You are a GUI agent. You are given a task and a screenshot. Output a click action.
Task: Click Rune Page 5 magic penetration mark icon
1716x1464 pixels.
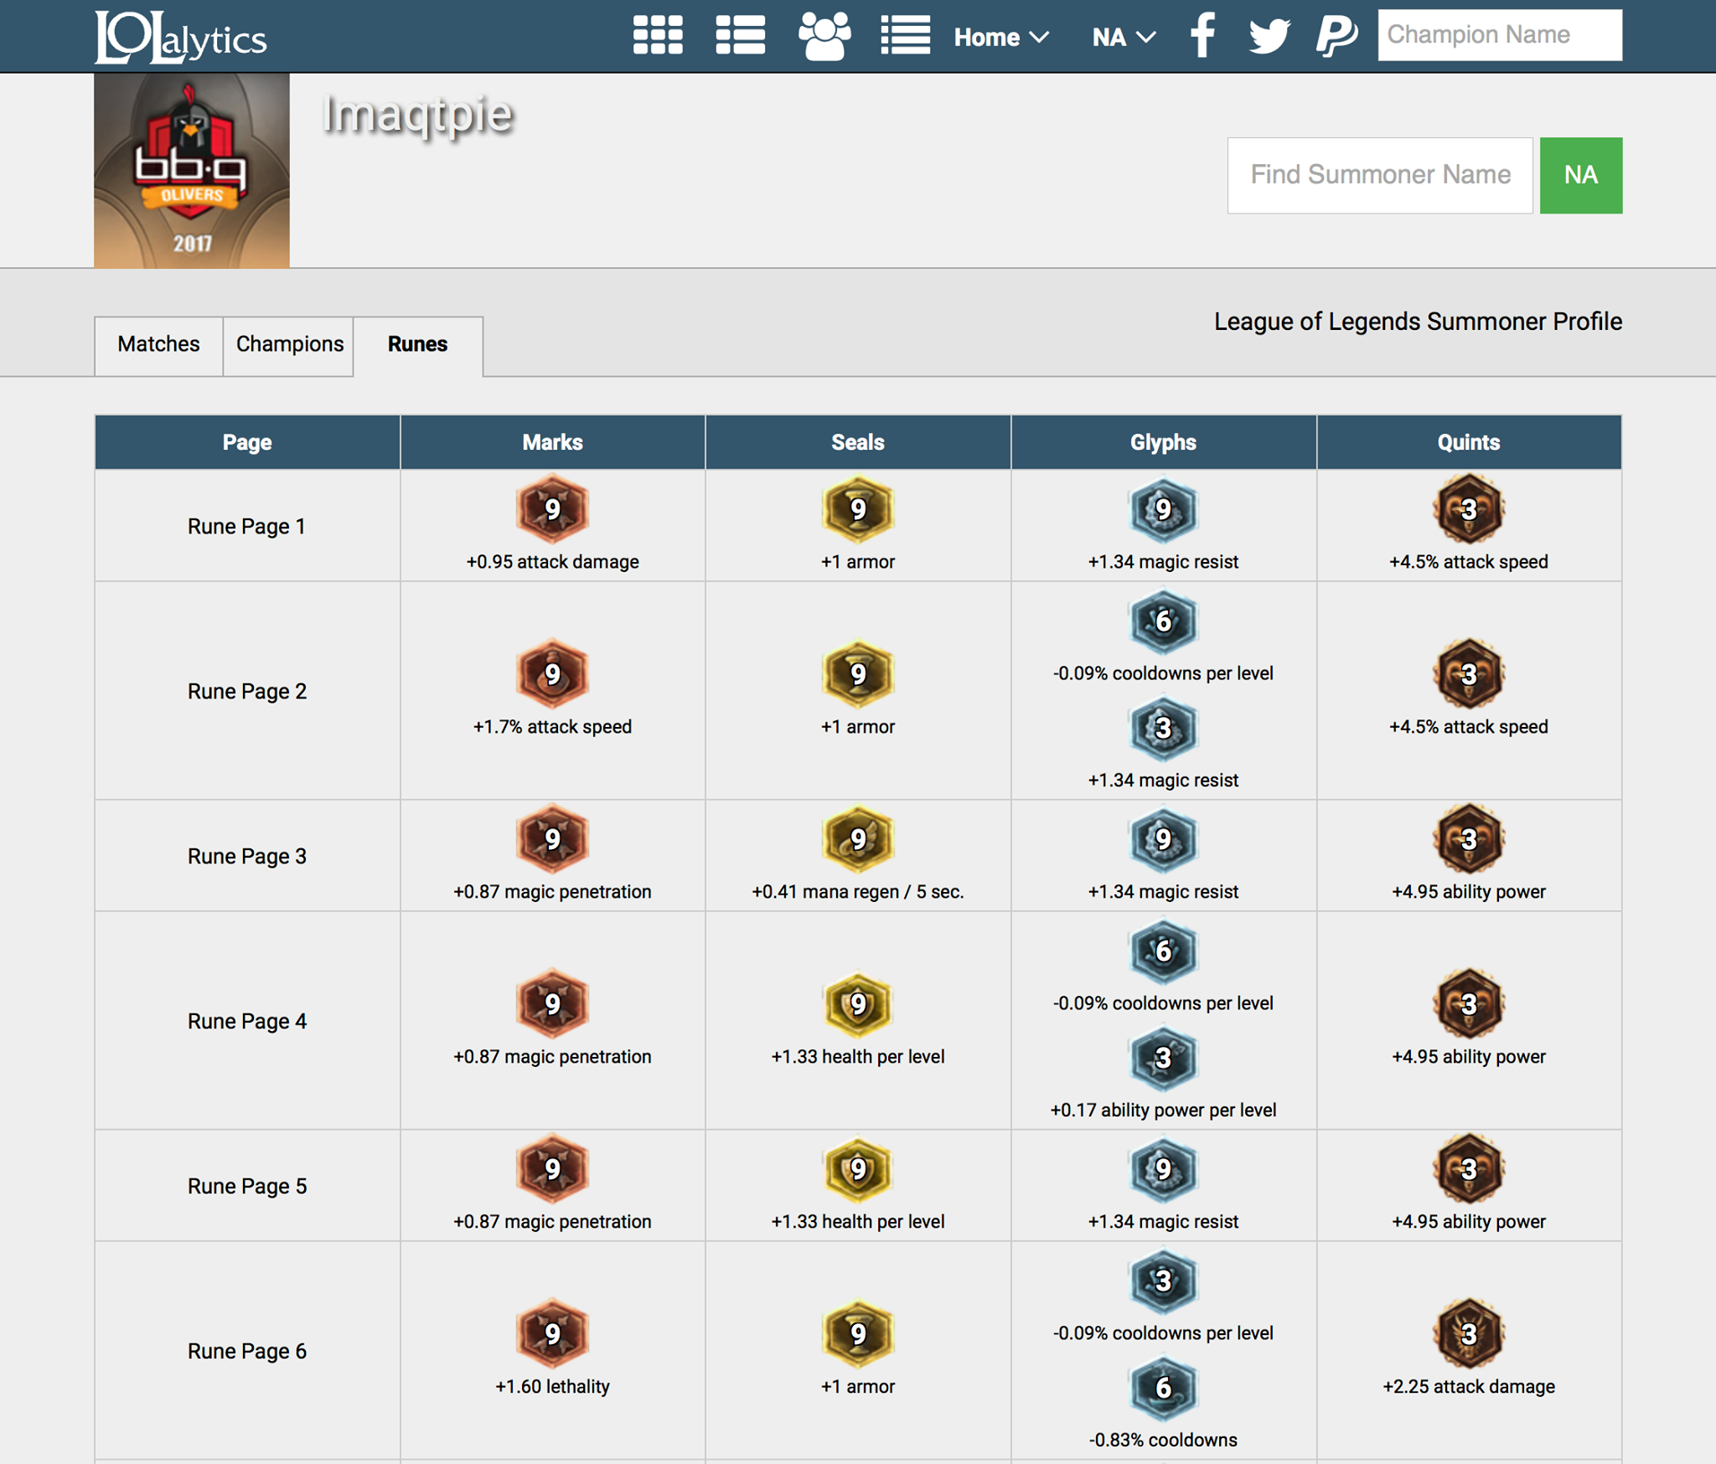[552, 1168]
